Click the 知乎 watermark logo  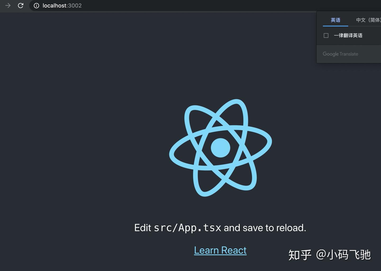coord(300,254)
